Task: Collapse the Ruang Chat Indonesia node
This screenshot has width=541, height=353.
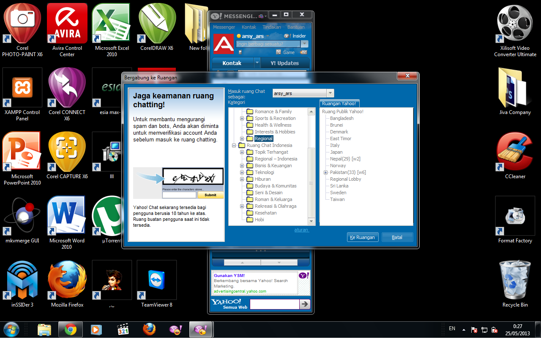Action: pyautogui.click(x=234, y=145)
